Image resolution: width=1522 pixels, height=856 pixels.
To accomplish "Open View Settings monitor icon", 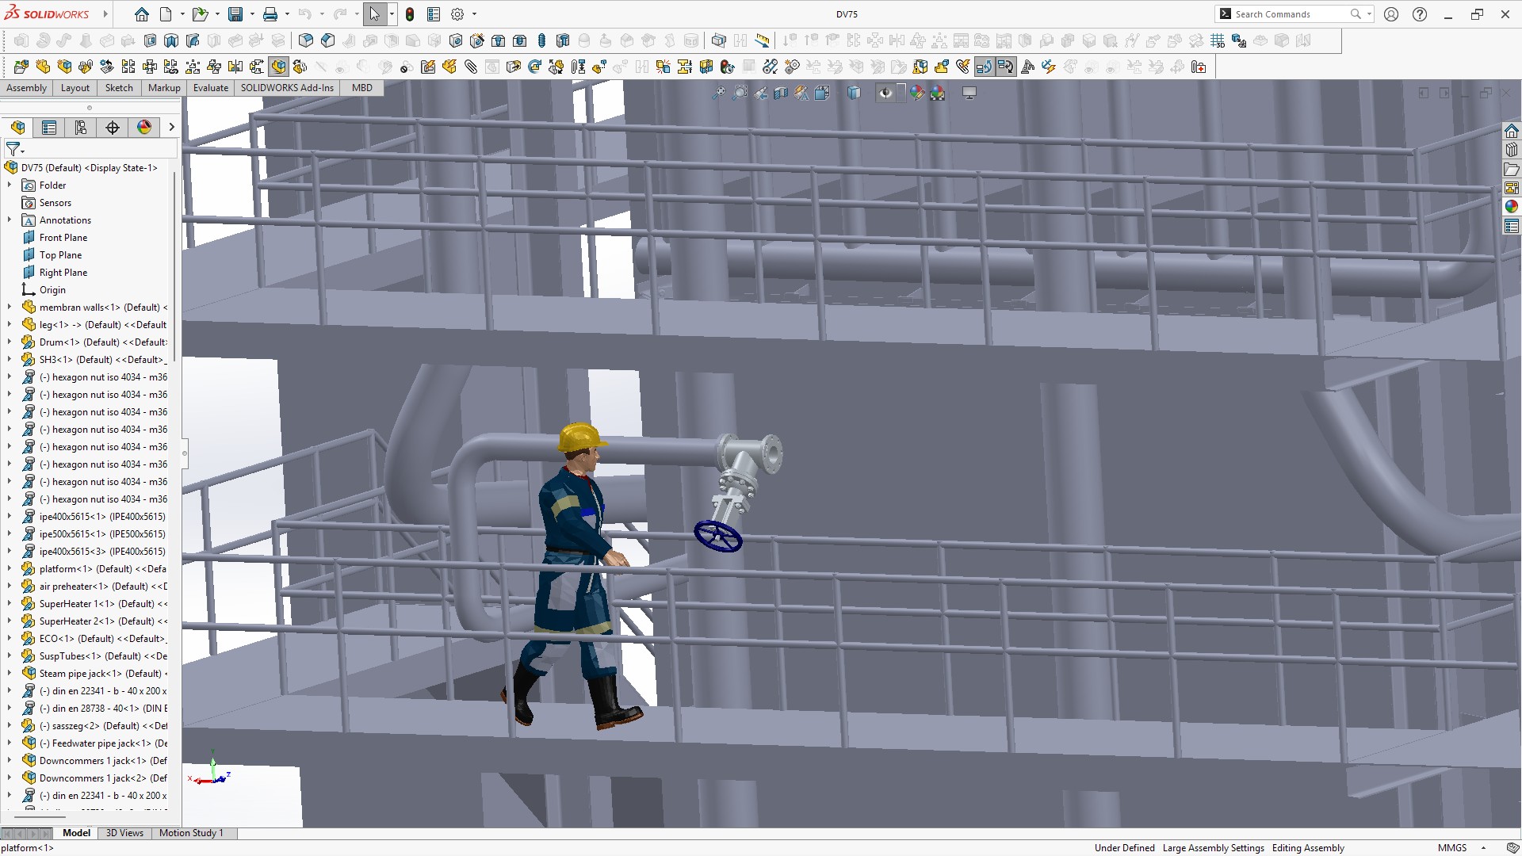I will click(969, 94).
